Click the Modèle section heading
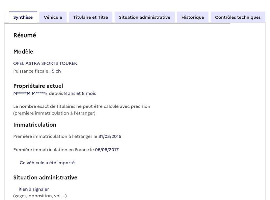Image resolution: width=270 pixels, height=200 pixels. pos(23,52)
